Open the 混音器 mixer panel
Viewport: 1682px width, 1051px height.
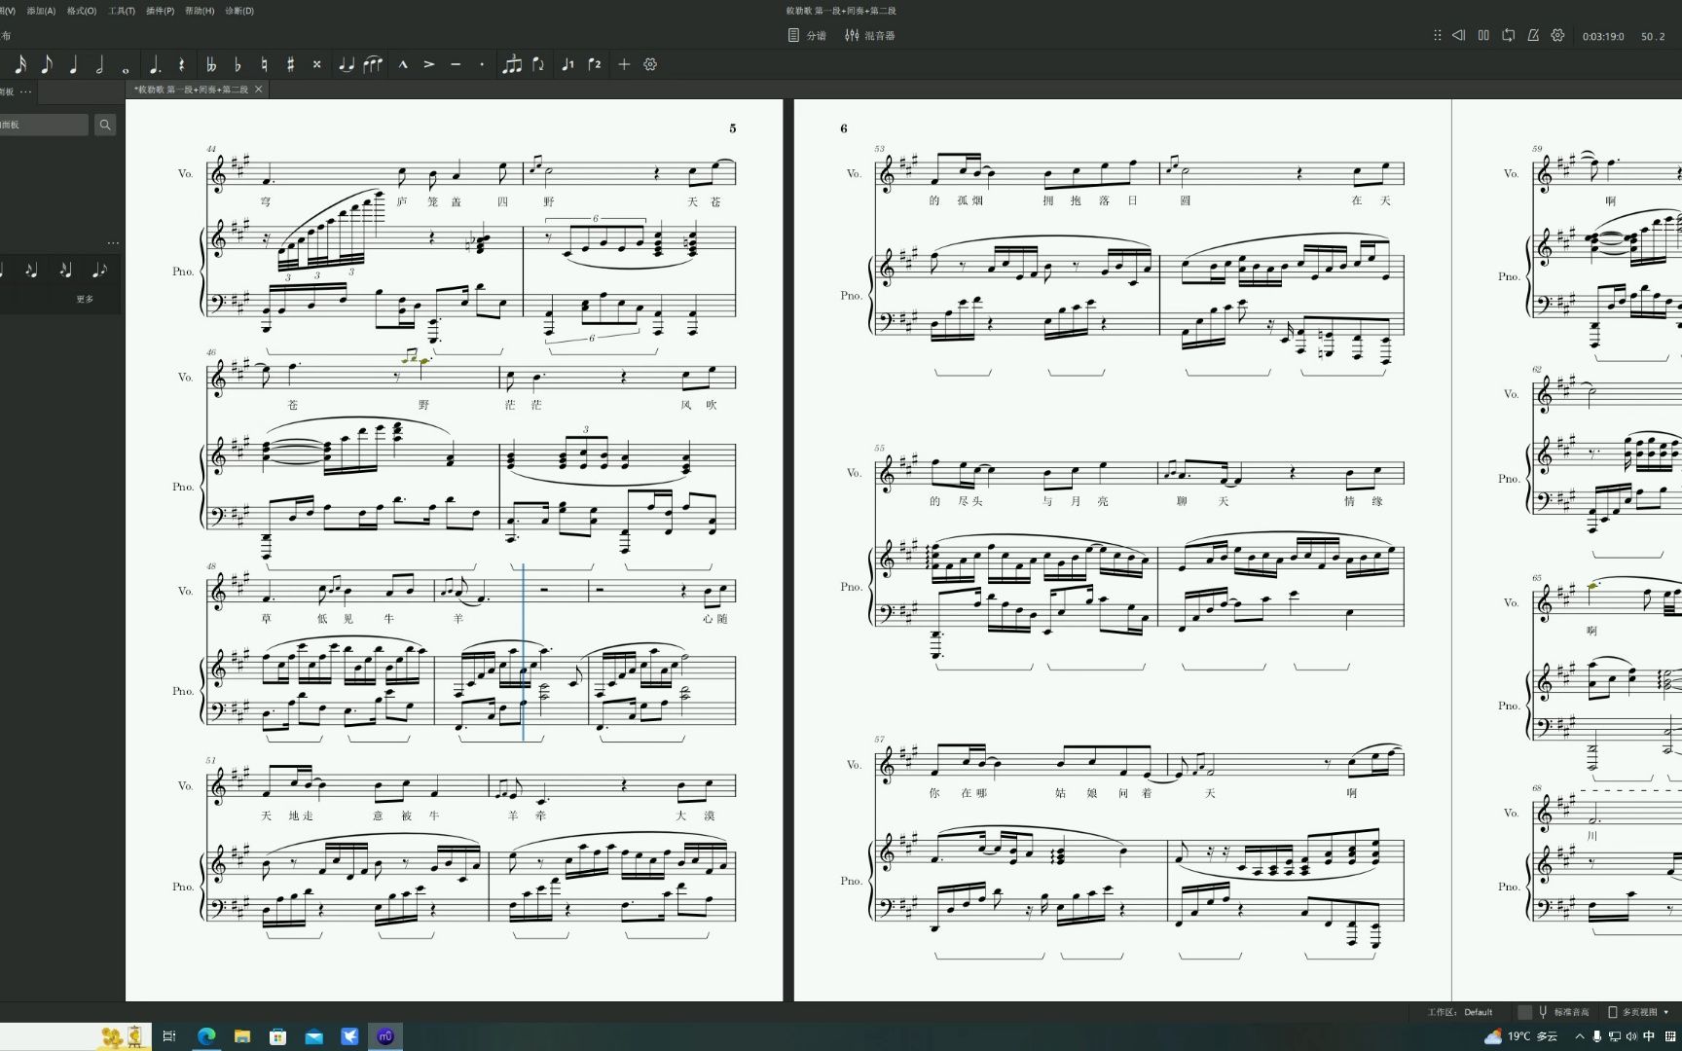[x=869, y=35]
